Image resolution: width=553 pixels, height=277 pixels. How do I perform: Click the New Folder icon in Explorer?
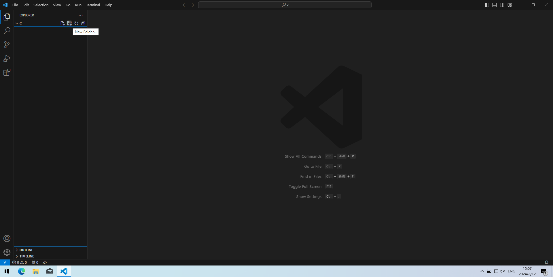[69, 23]
